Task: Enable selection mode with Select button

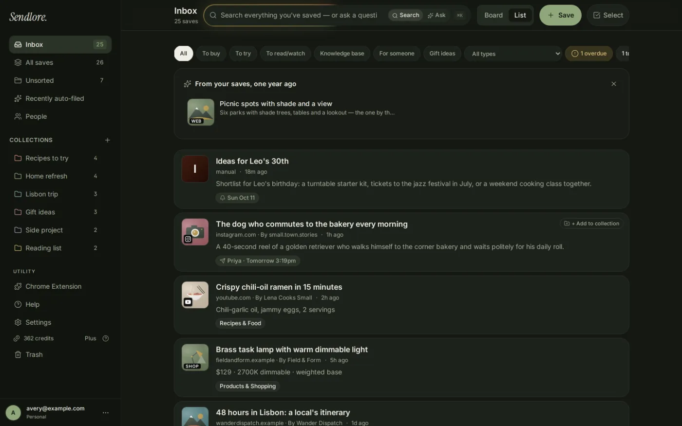Action: pos(608,15)
